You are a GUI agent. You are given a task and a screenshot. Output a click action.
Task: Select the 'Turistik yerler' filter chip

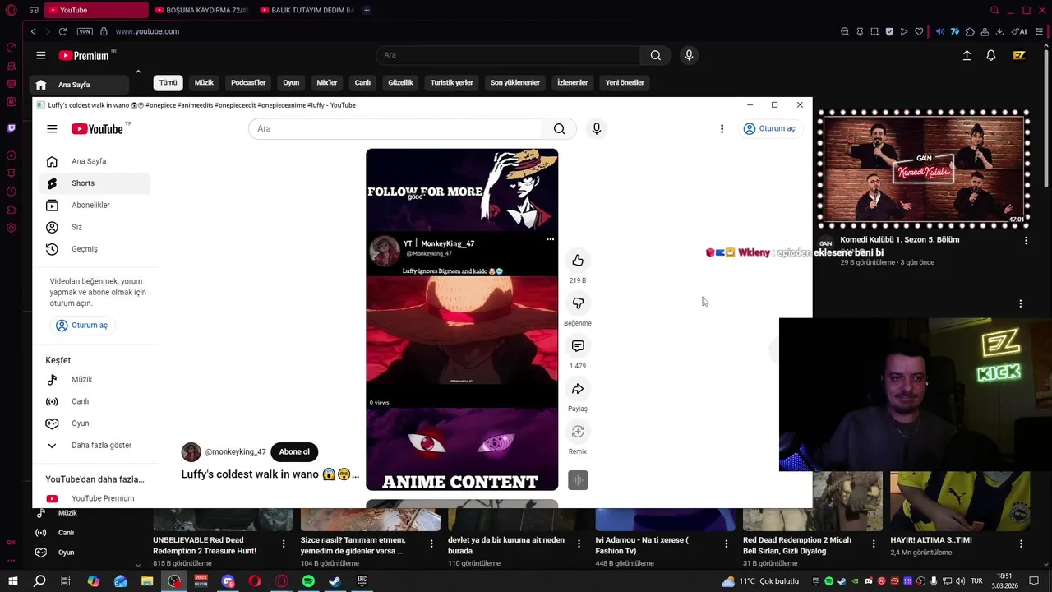click(x=452, y=83)
